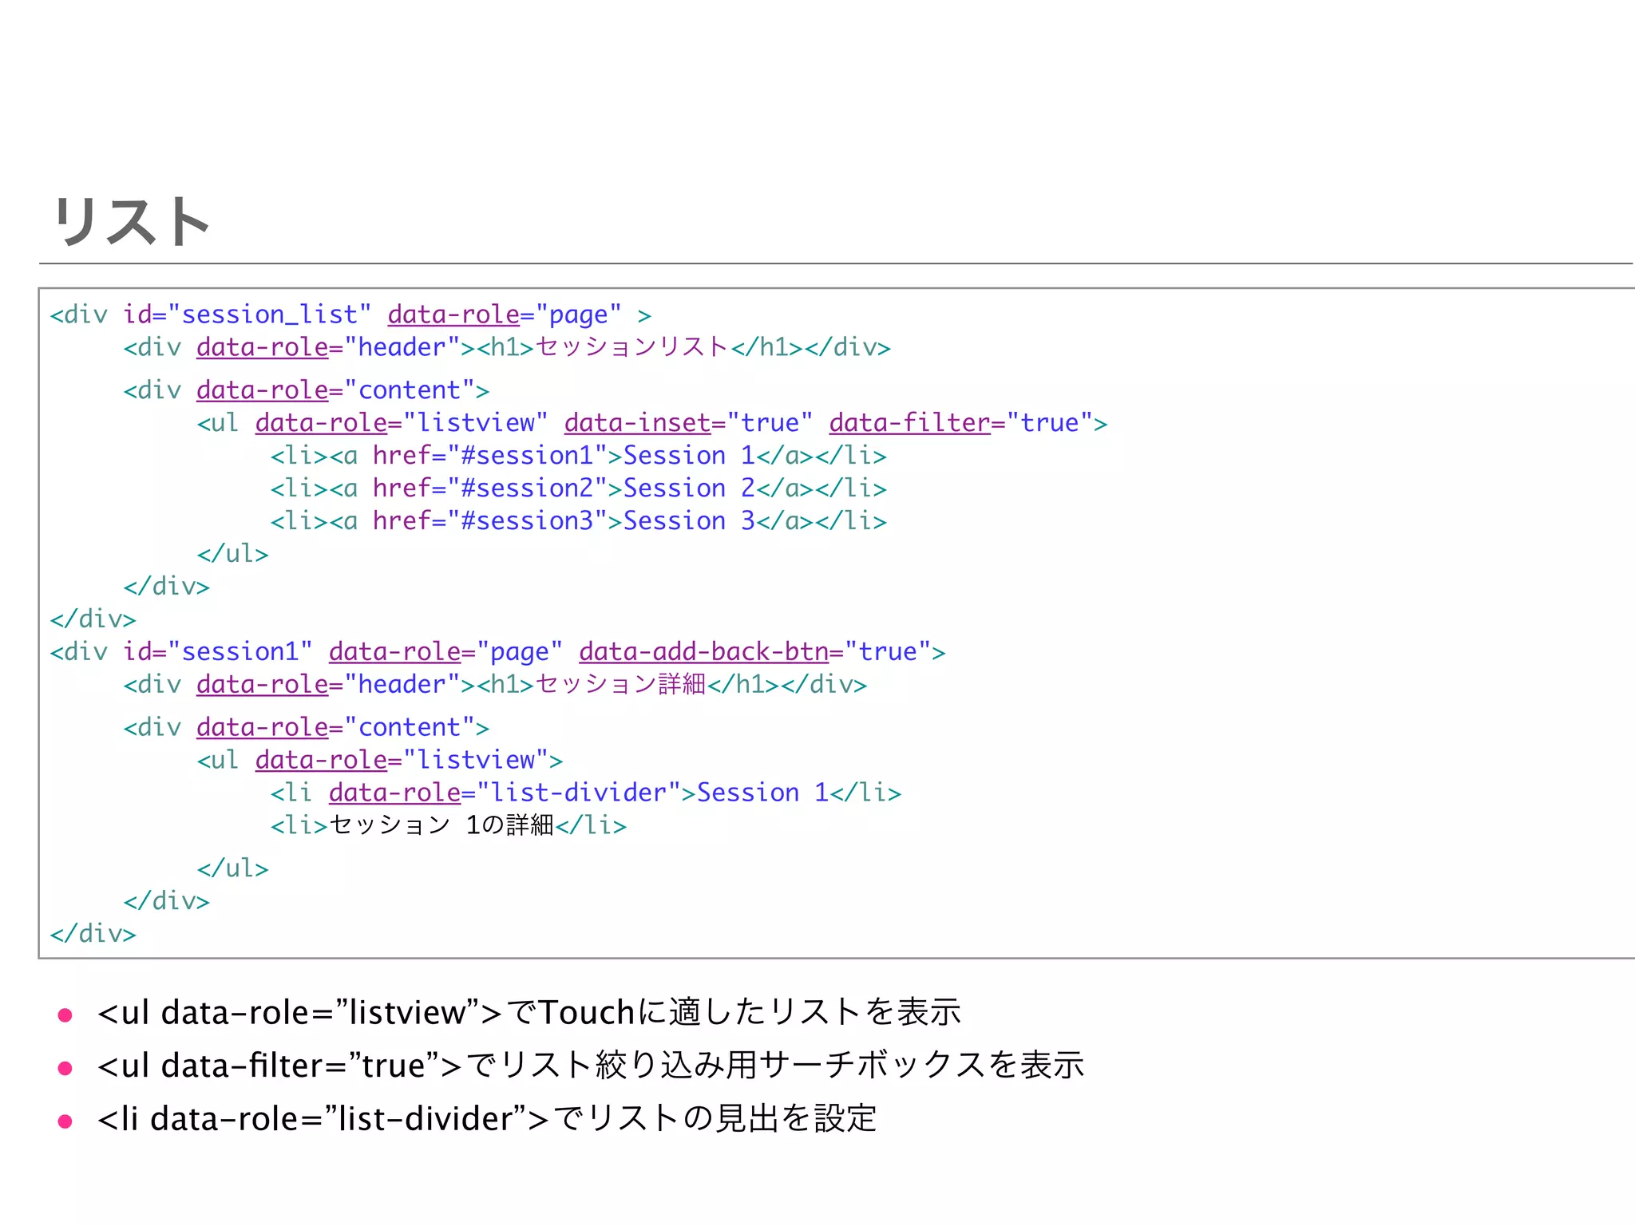1635x1226 pixels.
Task: Click the href="#session2" list item line
Action: coord(579,488)
